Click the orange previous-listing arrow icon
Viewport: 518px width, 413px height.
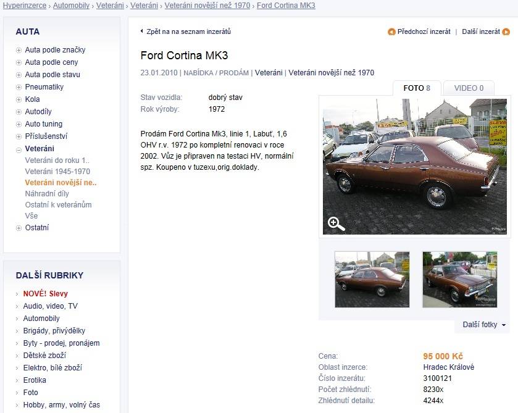click(391, 31)
